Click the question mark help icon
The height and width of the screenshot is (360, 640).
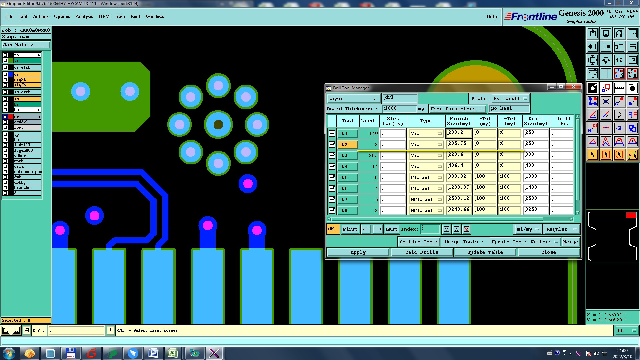pyautogui.click(x=632, y=60)
